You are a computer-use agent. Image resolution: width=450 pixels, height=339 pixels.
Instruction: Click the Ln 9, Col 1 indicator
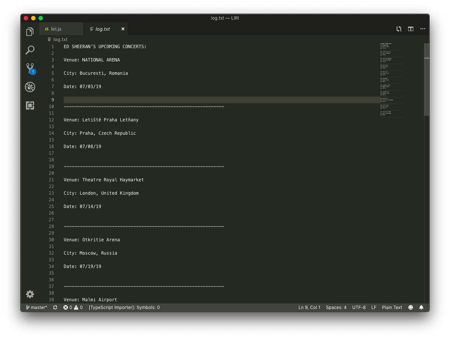tap(309, 308)
